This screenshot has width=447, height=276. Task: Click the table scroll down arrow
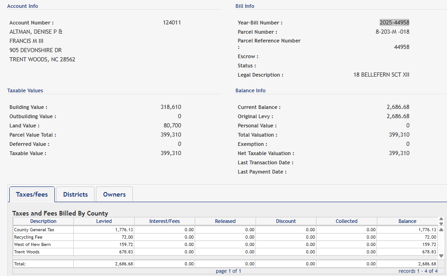(441, 256)
